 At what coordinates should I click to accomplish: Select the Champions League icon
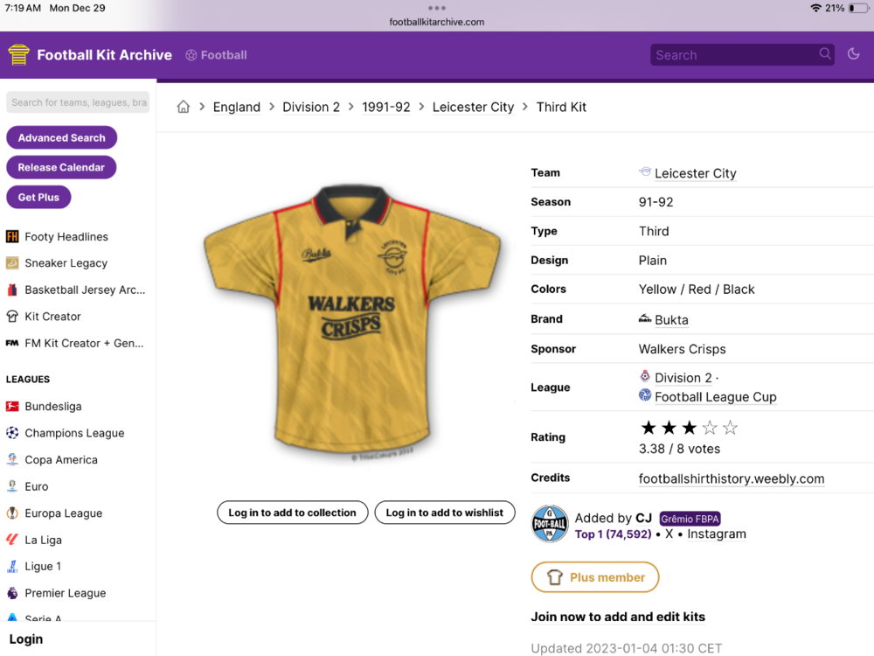(x=12, y=433)
